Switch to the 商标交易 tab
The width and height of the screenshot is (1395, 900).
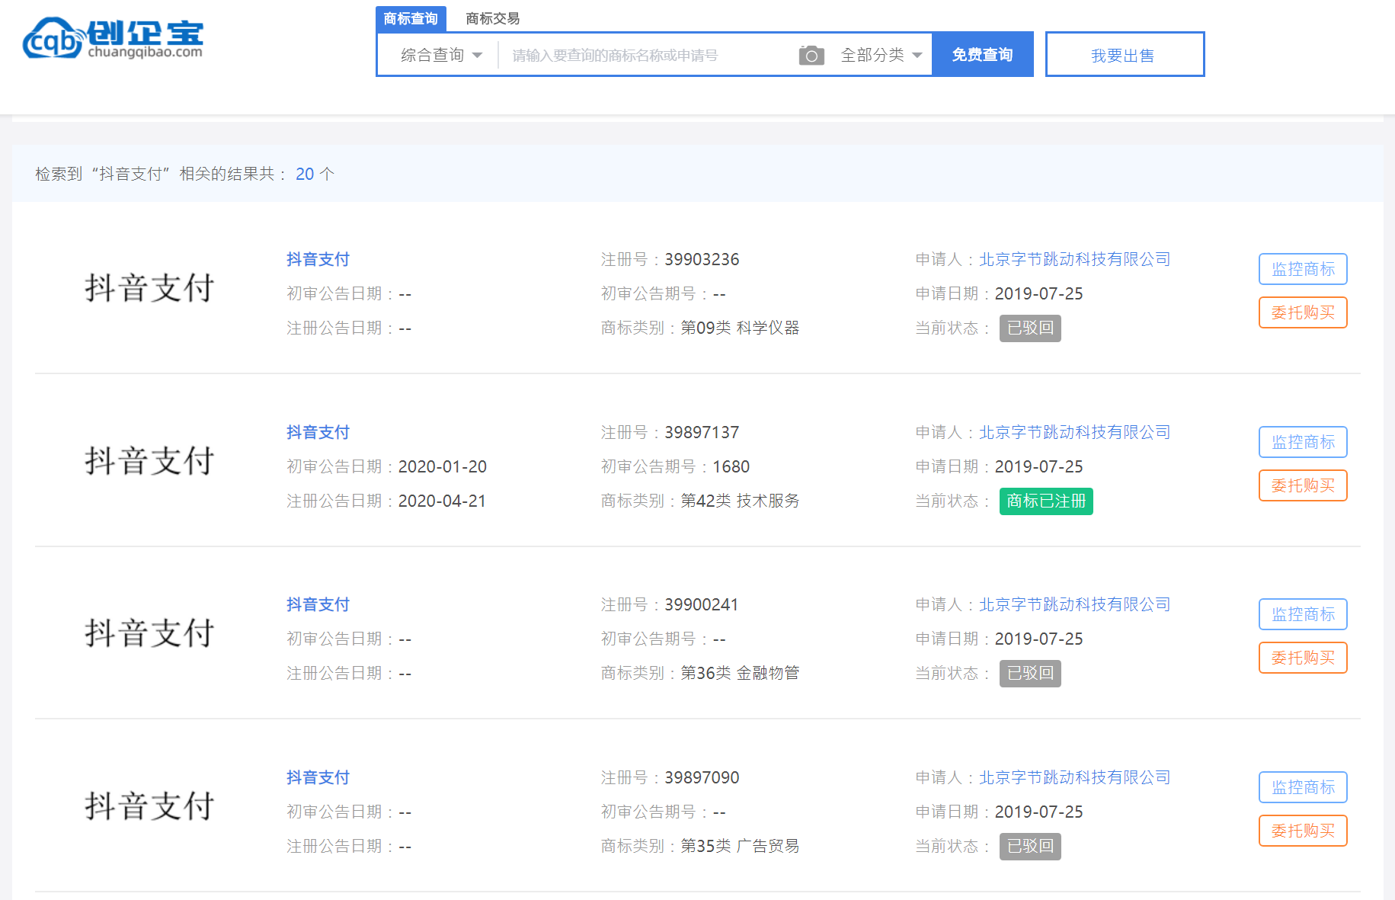coord(492,18)
